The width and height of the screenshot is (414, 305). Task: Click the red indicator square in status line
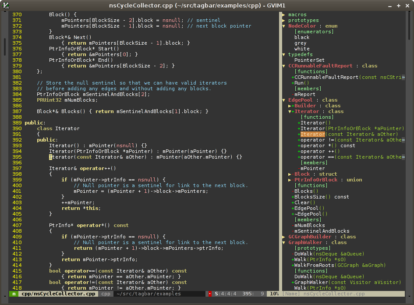(210, 294)
